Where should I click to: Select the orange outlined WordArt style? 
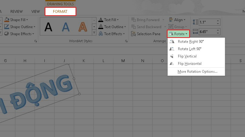coord(82,27)
